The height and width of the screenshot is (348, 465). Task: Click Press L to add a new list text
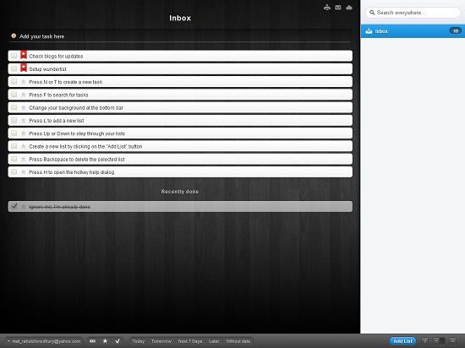[x=57, y=121]
